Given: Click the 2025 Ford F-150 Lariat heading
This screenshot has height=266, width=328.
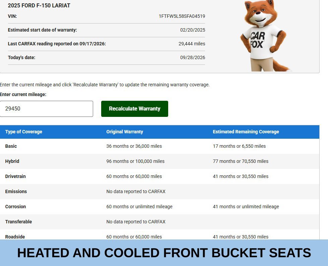Looking at the screenshot, I should tap(39, 6).
